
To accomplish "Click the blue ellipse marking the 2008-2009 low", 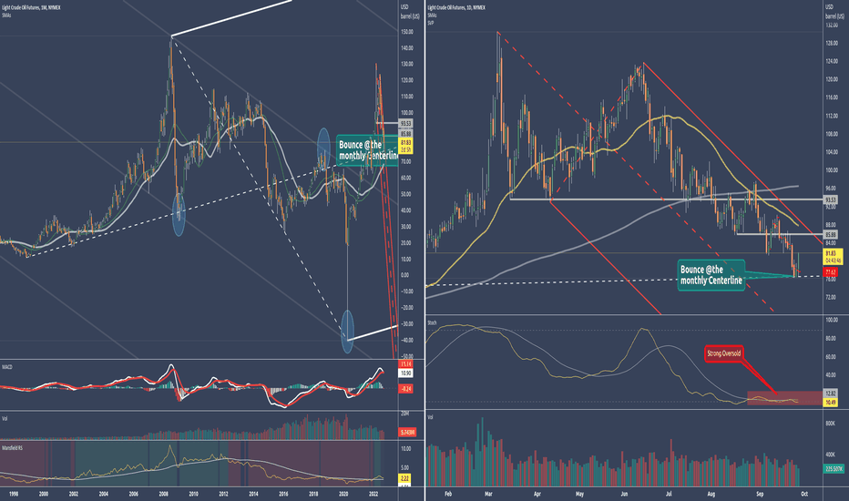I will (x=179, y=214).
